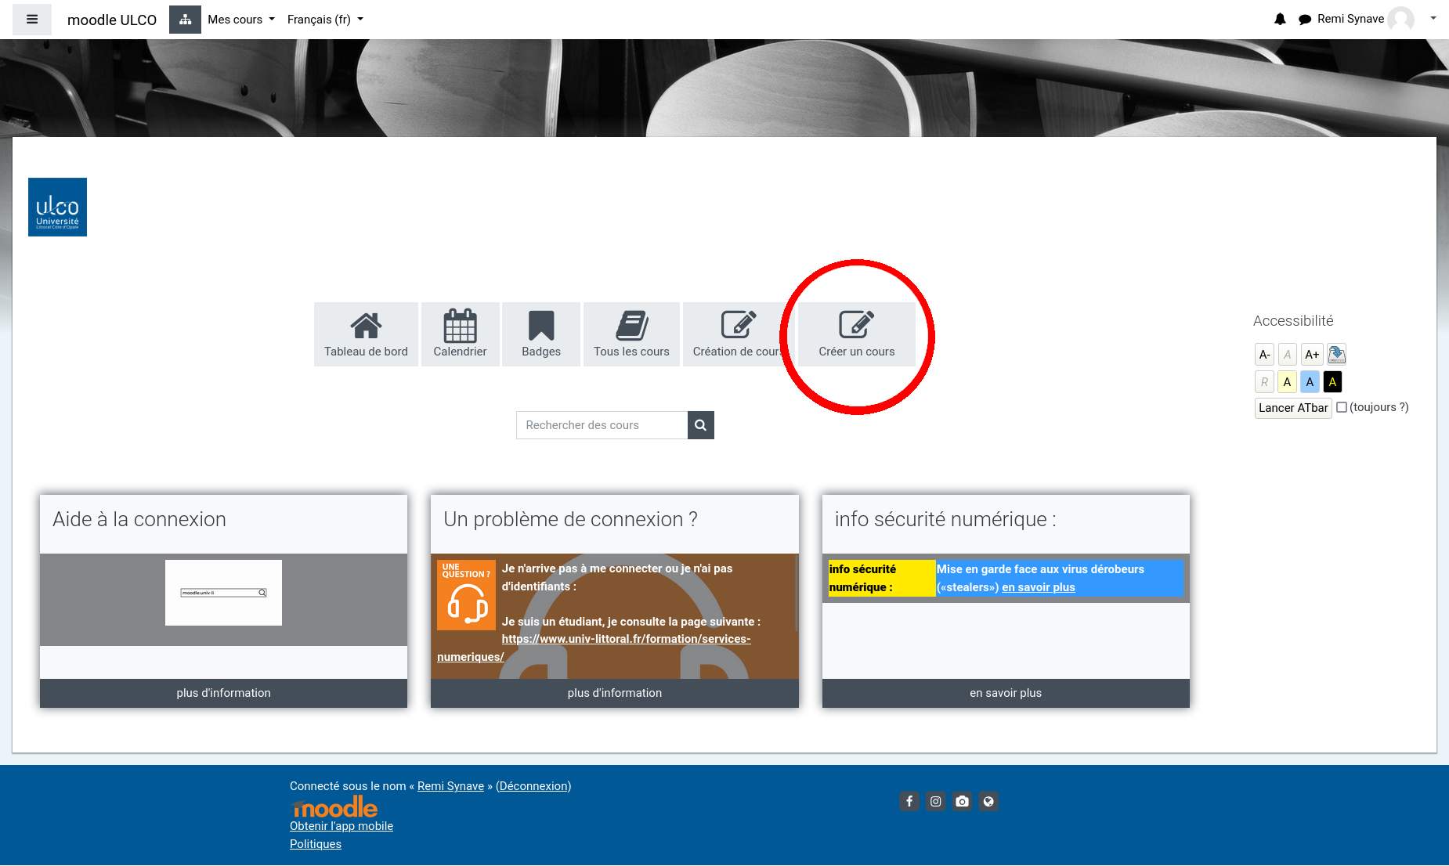Open the Français (fr) language menu
The image size is (1449, 866).
click(x=325, y=20)
